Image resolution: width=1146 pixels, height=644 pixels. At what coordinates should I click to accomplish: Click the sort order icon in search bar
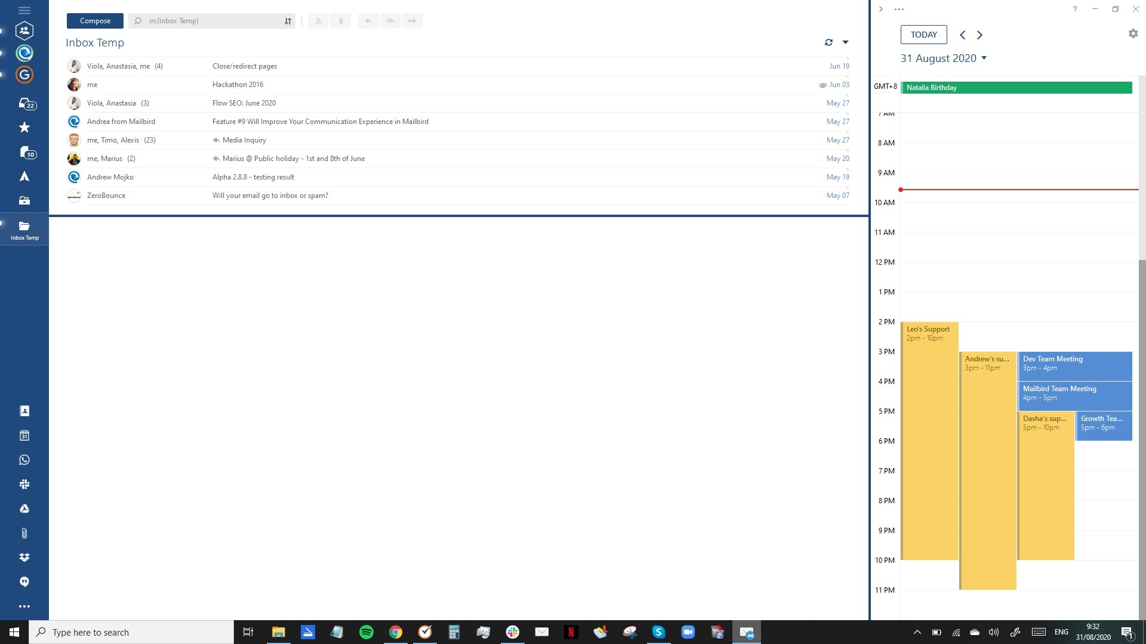288,21
